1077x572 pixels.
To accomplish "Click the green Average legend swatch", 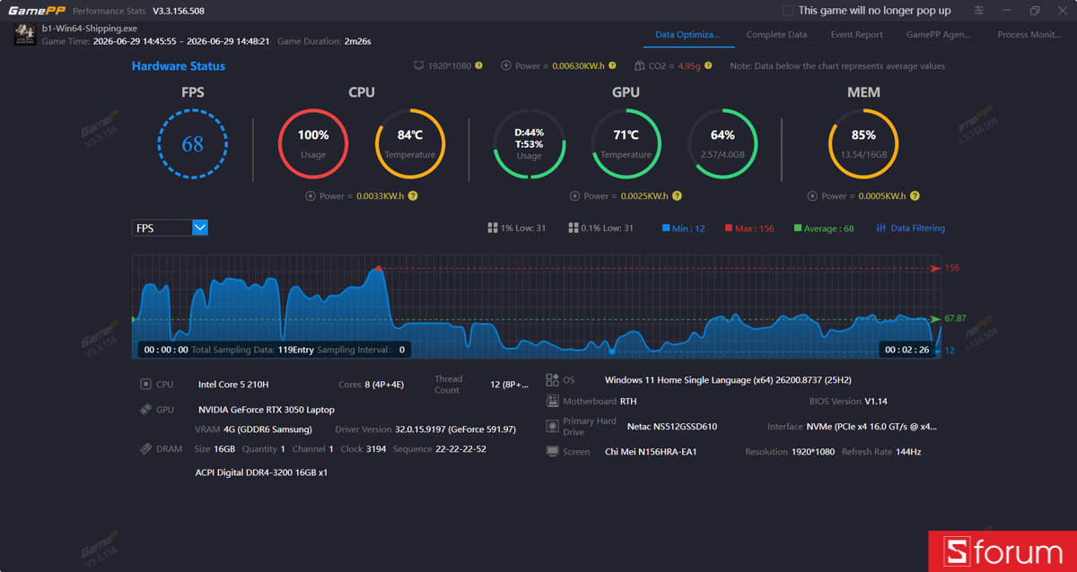I will pyautogui.click(x=798, y=229).
